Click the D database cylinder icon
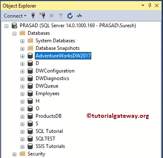163x158 pixels. (x=30, y=63)
